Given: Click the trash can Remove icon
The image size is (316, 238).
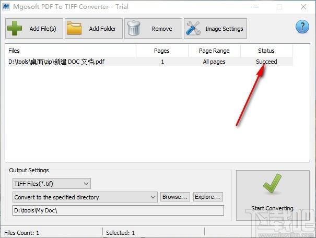Looking at the screenshot, I should (x=134, y=28).
